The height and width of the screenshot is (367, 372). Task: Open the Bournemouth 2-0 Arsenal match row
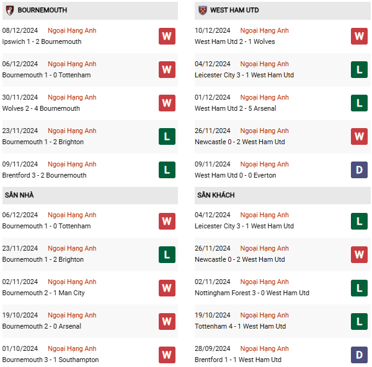coord(90,321)
